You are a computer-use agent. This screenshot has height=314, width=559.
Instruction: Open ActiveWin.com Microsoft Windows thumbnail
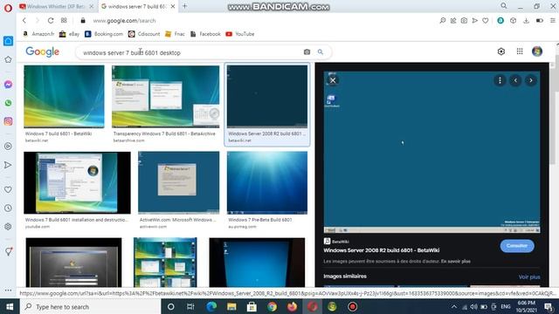click(178, 182)
